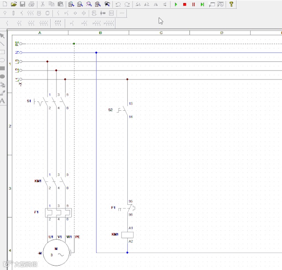The height and width of the screenshot is (270, 282).
Task: Save the schematic with the floppy disk icon
Action: click(22, 4)
